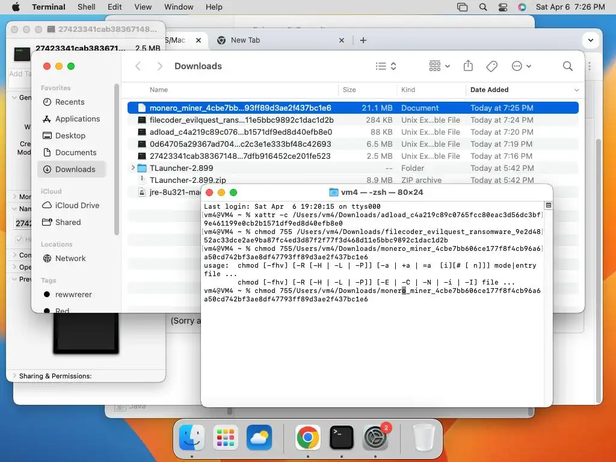The image size is (616, 462).
Task: Close the S/Mac Chrome tab
Action: (199, 40)
